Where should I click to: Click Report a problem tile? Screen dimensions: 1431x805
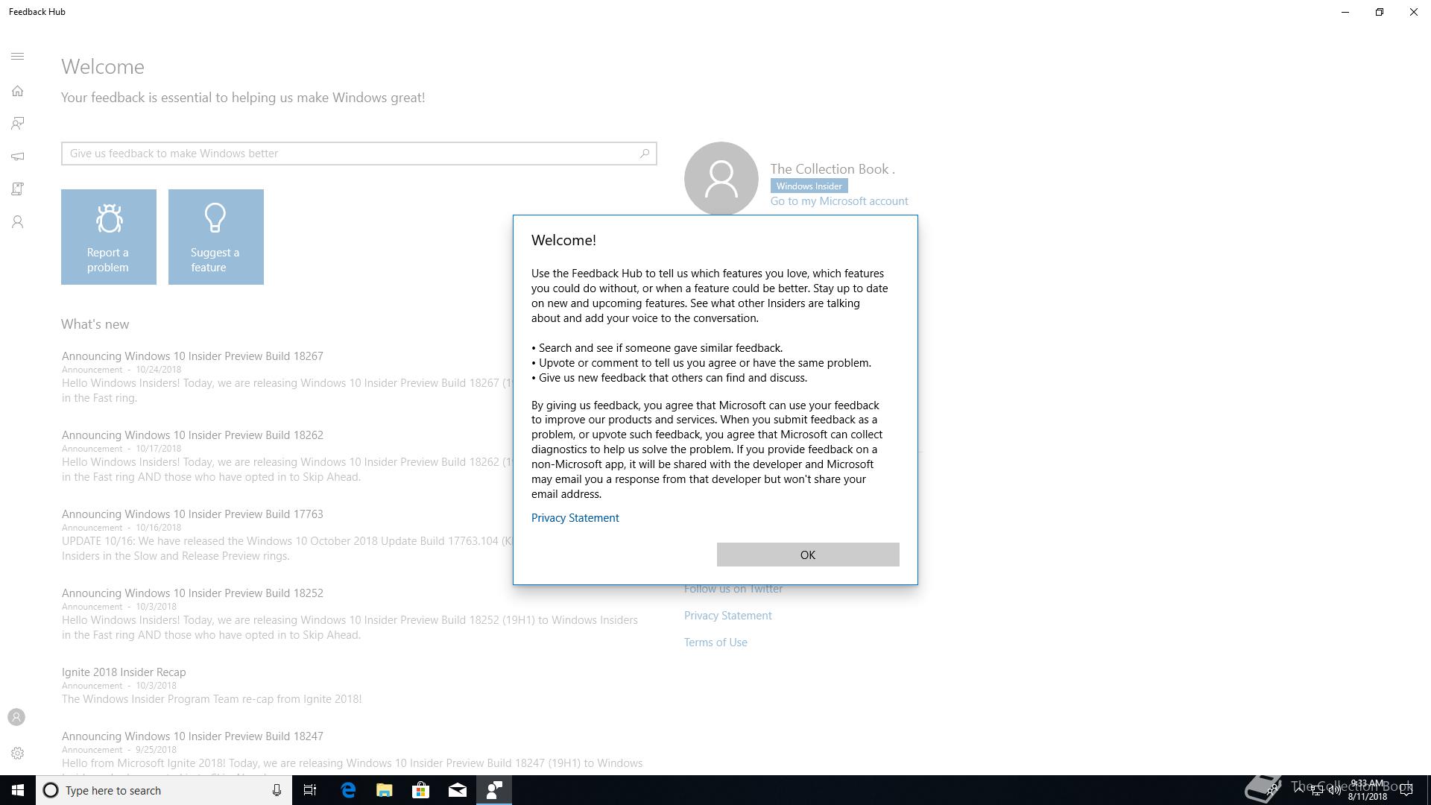[109, 237]
